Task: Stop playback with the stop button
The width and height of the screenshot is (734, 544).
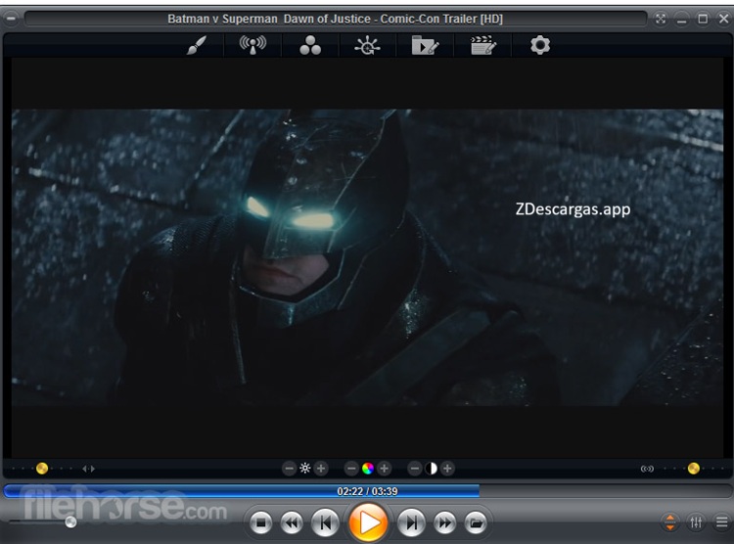Action: pos(260,522)
